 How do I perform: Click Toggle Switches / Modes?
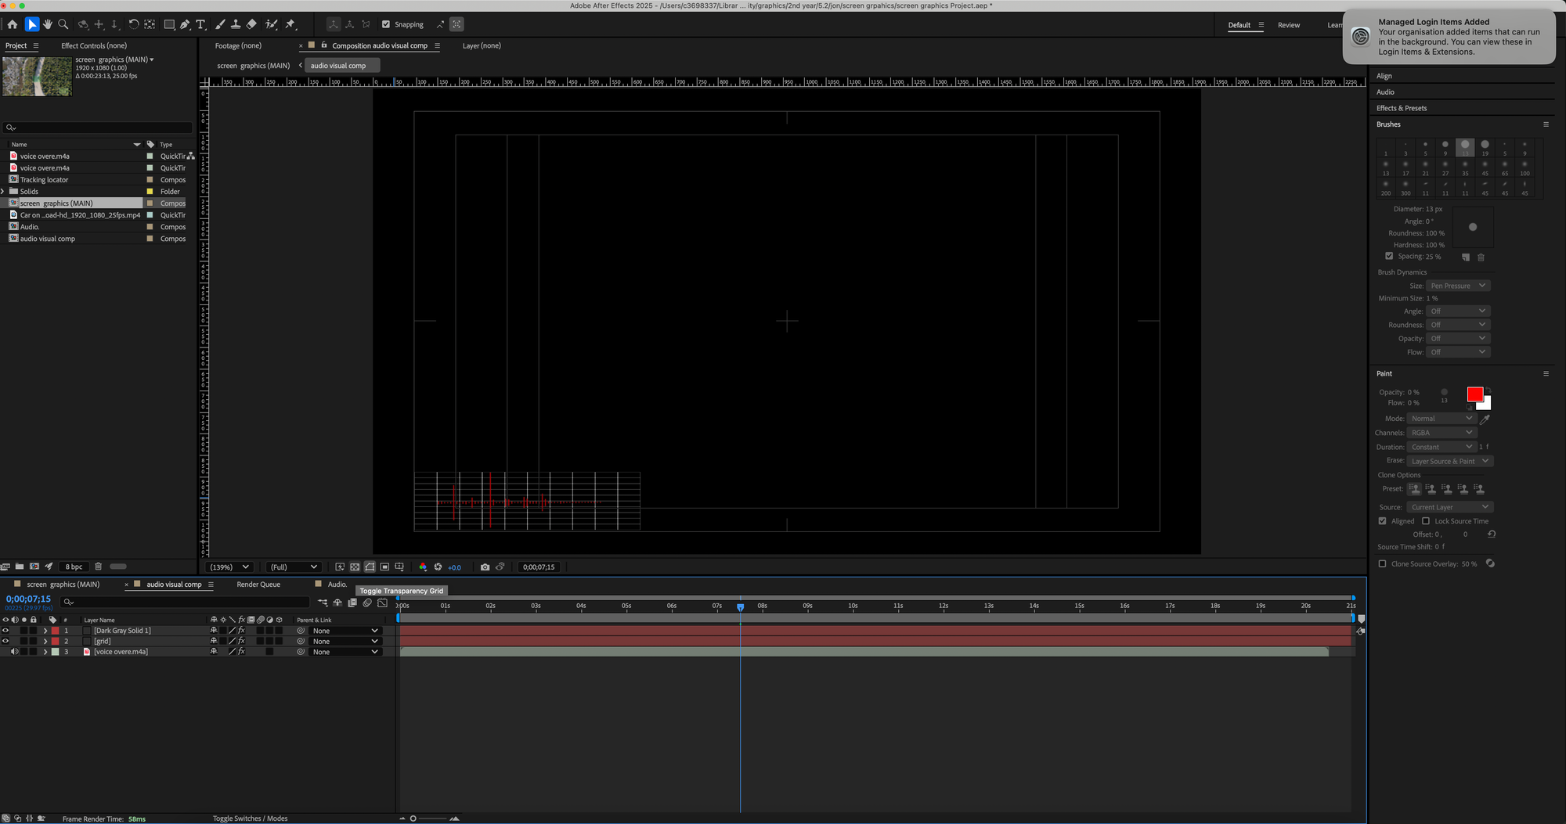250,819
